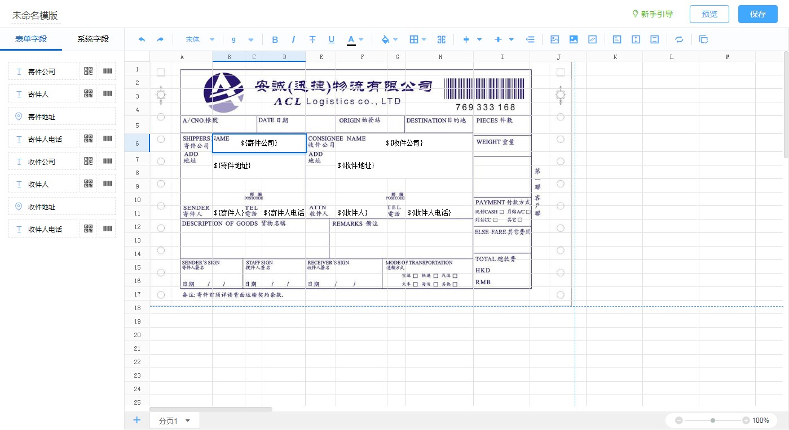
Task: Expand the 分页1 sheet tab menu
Action: coord(188,420)
